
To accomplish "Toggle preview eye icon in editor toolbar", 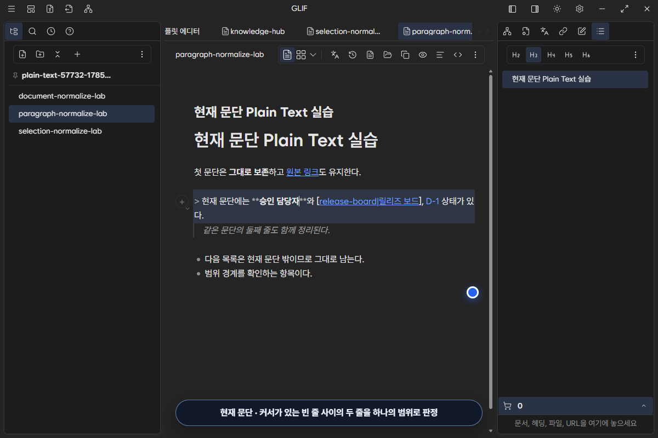I will point(423,55).
